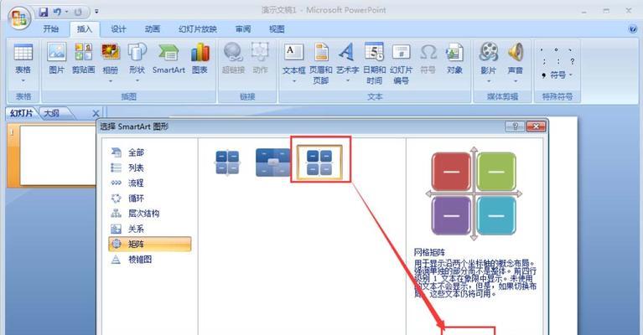Viewport: 643px width, 335px height.
Task: Expand the 形状 dropdown arrow
Action: click(x=137, y=81)
